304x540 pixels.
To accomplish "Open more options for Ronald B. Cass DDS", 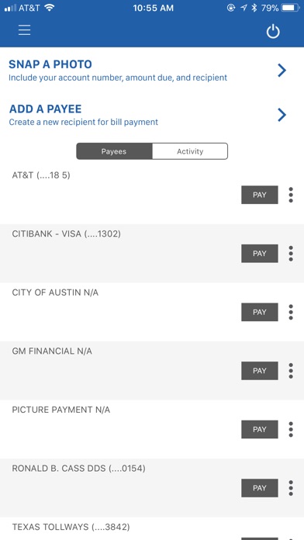I will point(291,488).
